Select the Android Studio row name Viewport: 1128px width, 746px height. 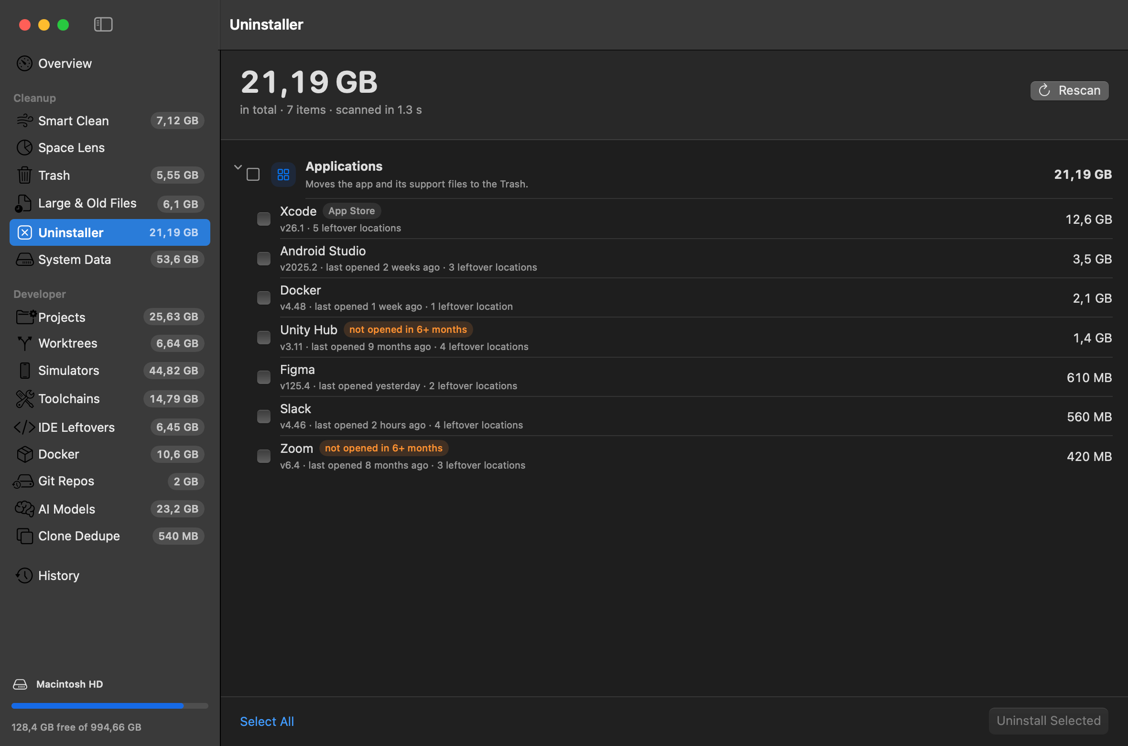point(323,251)
